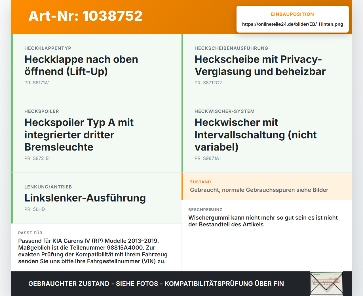
Task: Click the PR: S8721B1 code
Action: pos(37,158)
